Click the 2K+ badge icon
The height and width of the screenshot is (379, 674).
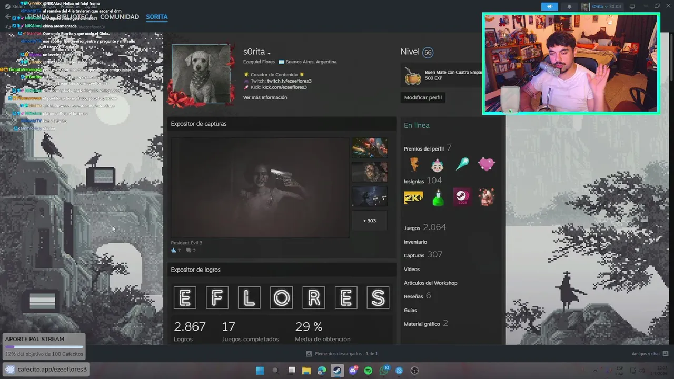click(x=413, y=197)
